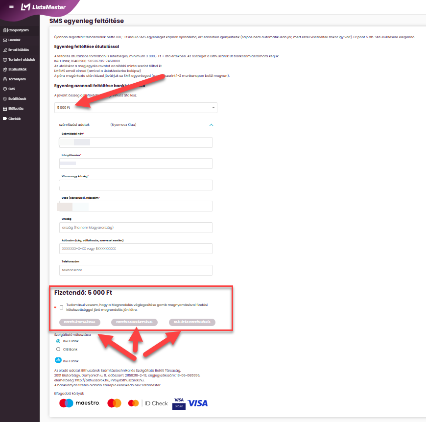This screenshot has height=422, width=426.
Task: Click into Város vagy község field
Action: (136, 185)
